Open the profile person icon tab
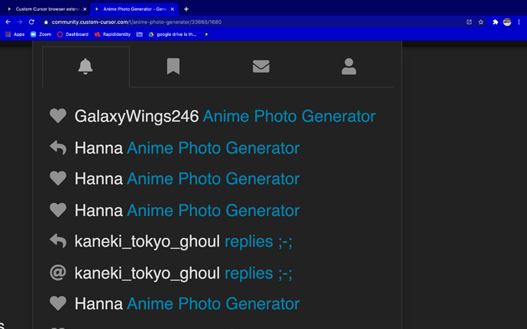Viewport: 527px width, 329px height. [x=349, y=66]
